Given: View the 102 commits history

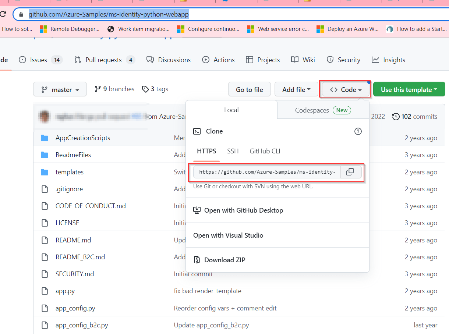Looking at the screenshot, I should (415, 117).
